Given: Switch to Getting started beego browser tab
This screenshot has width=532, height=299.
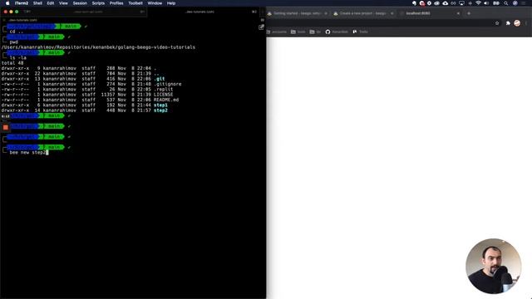Looking at the screenshot, I should tap(297, 13).
